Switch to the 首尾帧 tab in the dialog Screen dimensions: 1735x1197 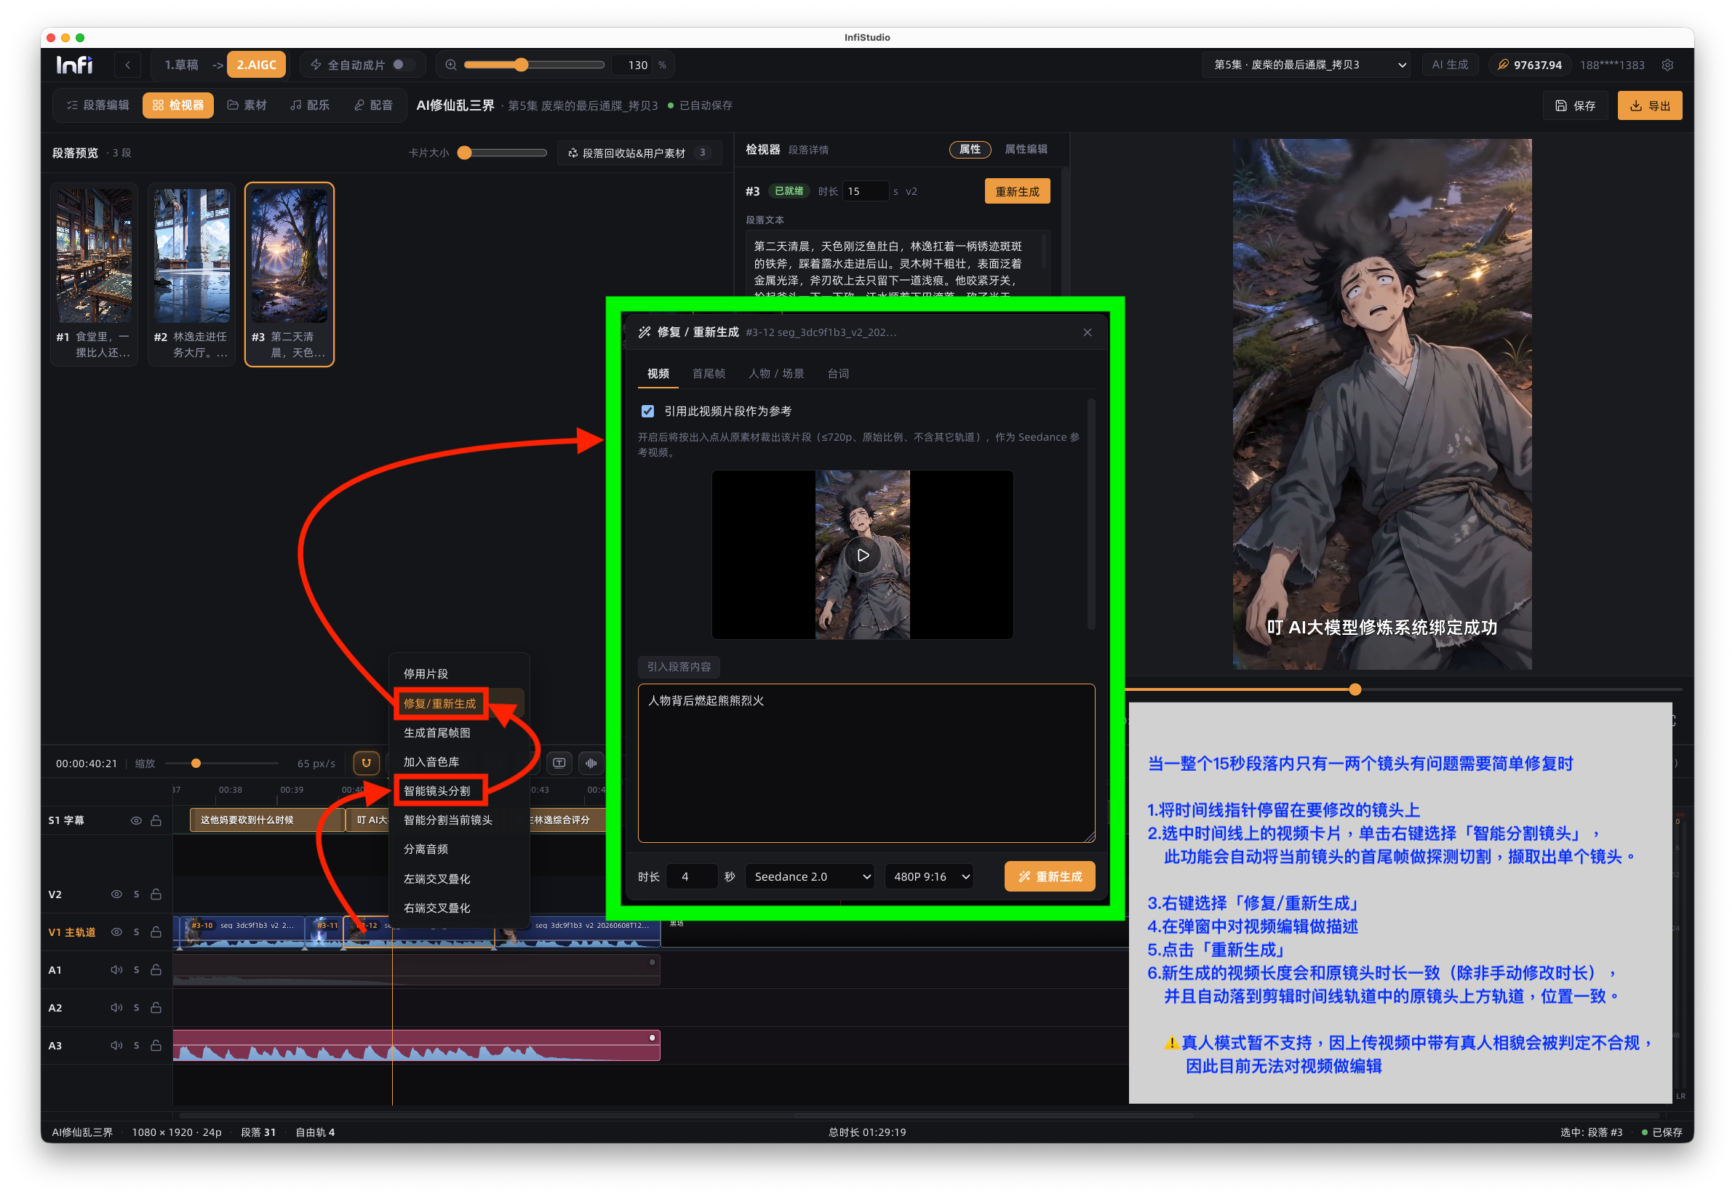pyautogui.click(x=709, y=374)
